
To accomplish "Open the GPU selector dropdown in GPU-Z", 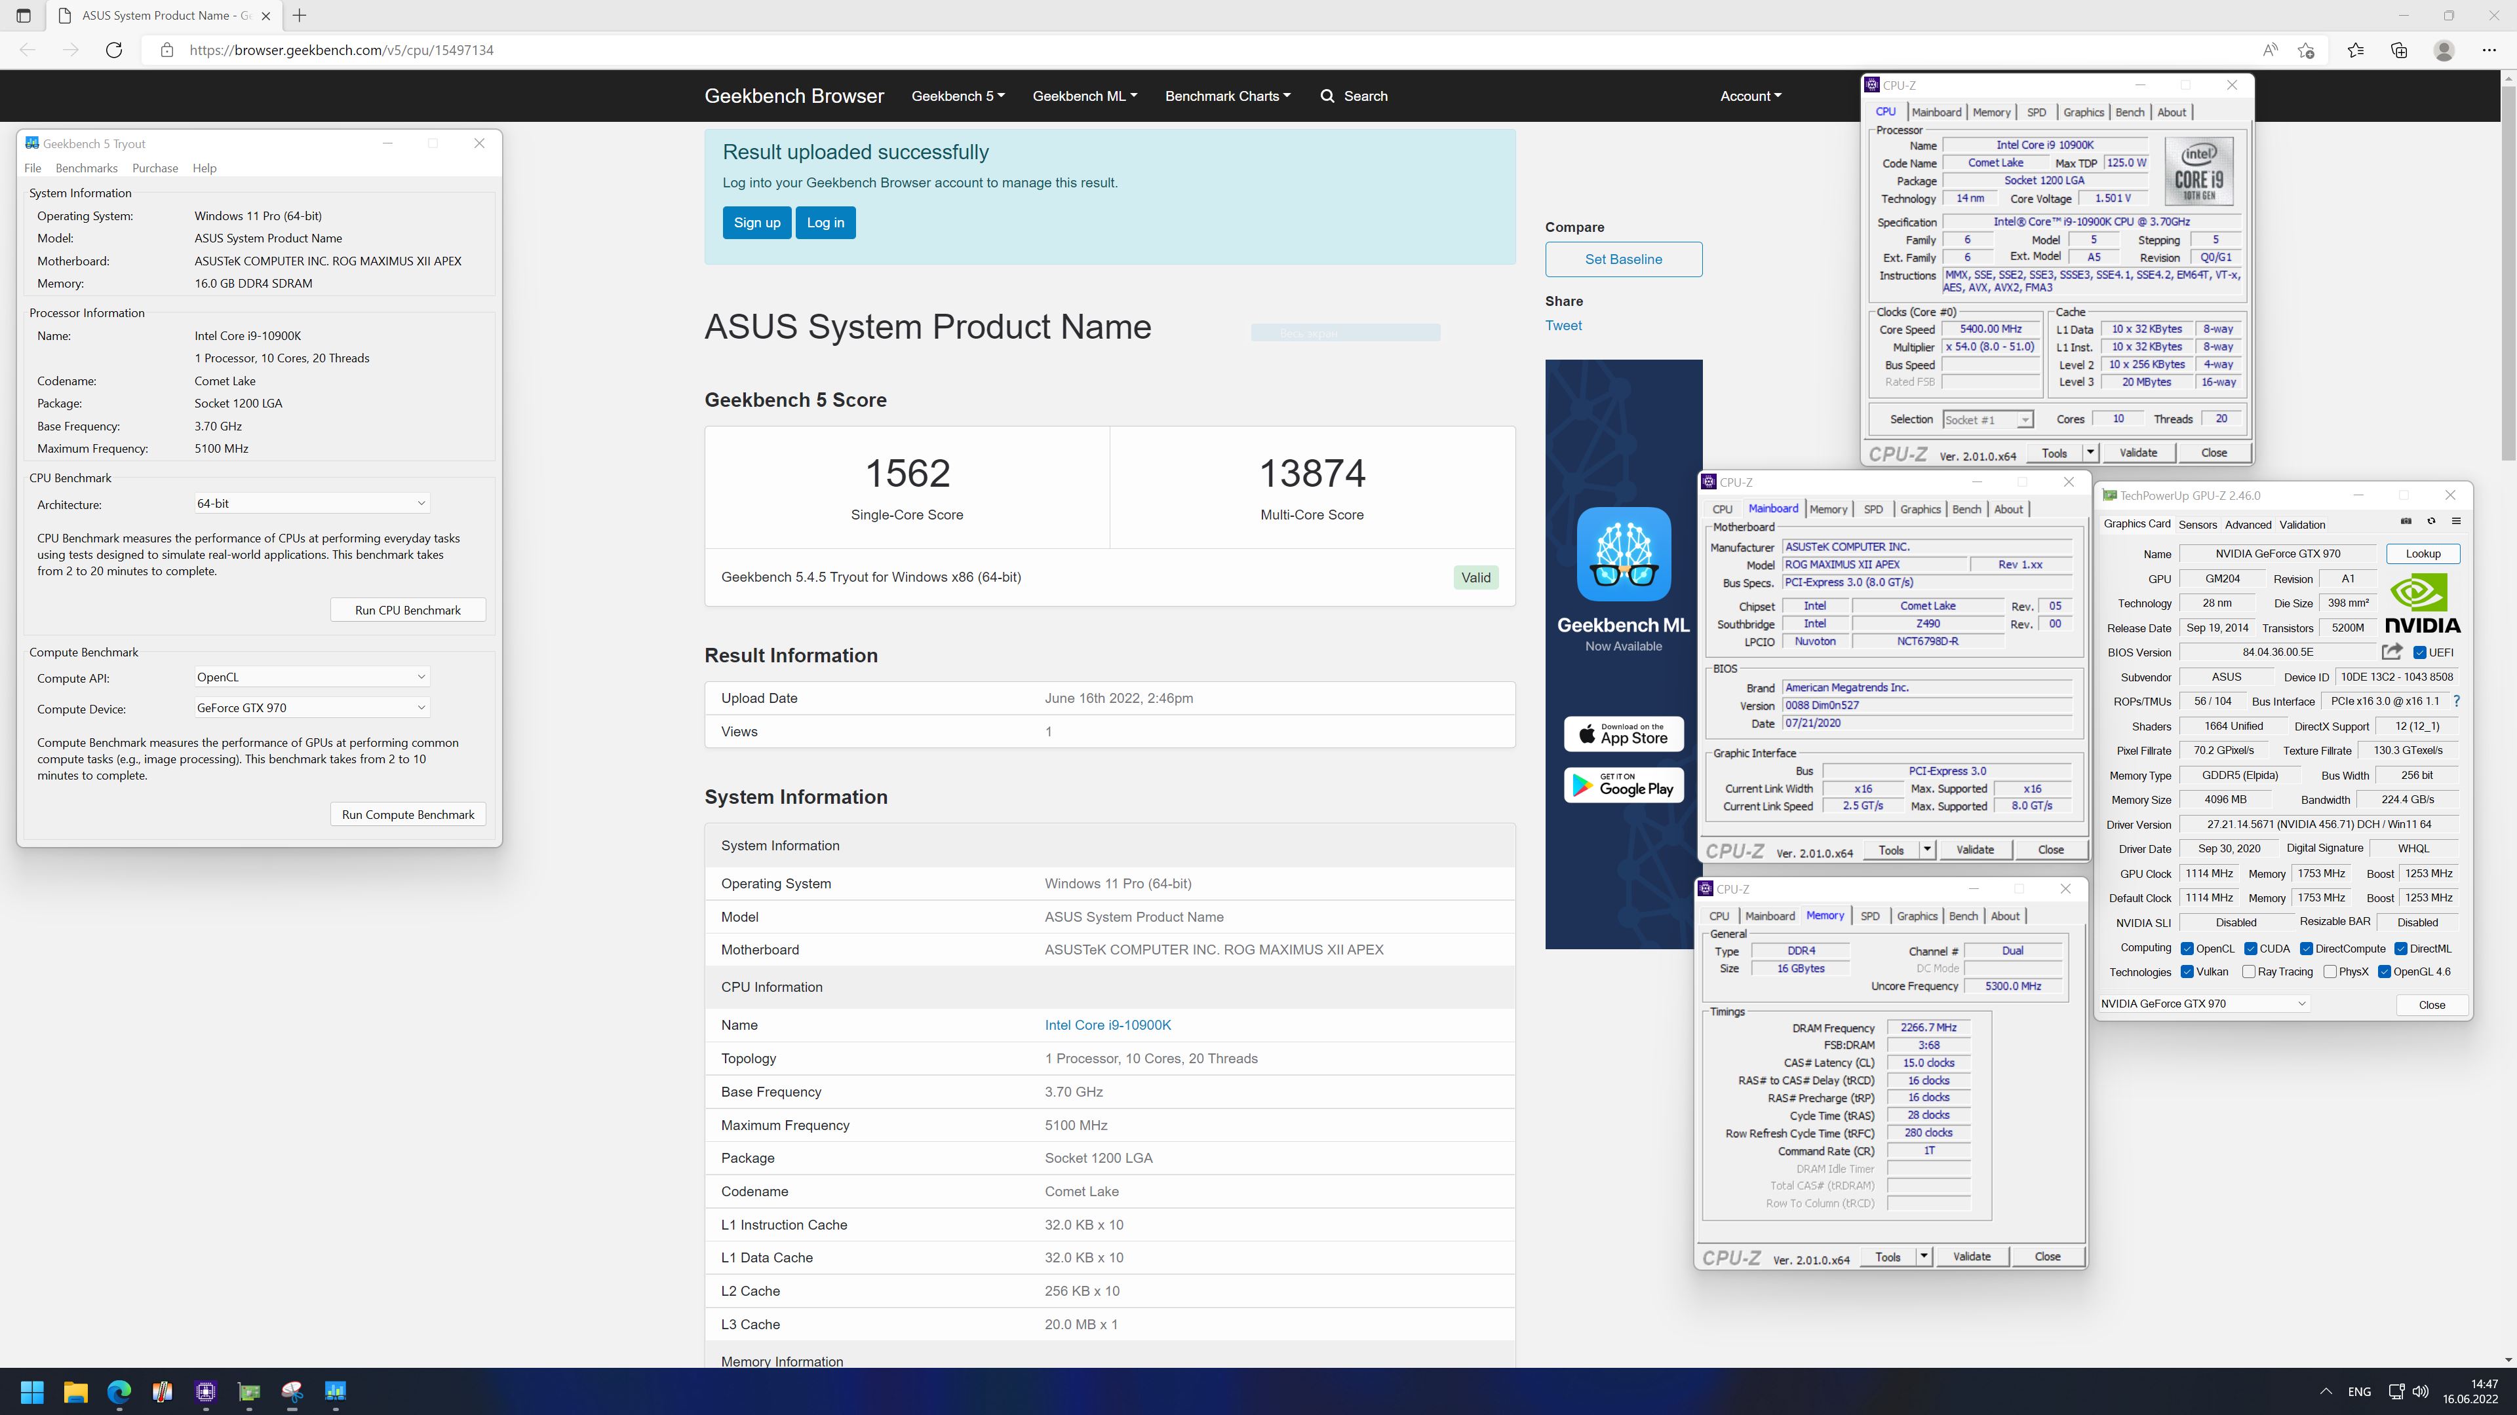I will [x=2204, y=1004].
